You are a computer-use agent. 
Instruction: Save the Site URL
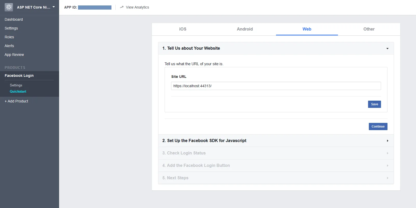coord(374,104)
